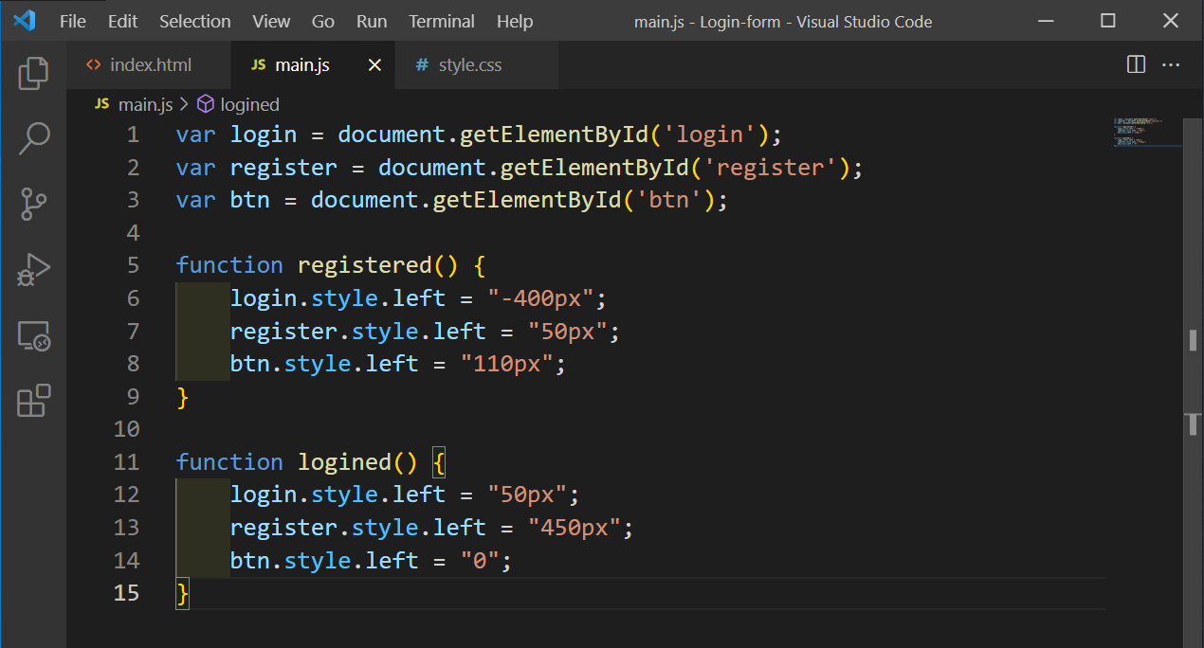Click the string "0" on line 14
The width and height of the screenshot is (1204, 648).
480,560
